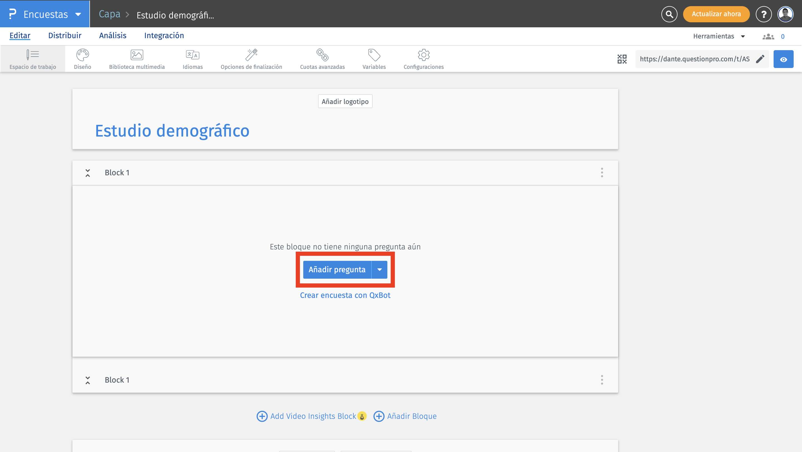Switch to the Análisis tab

point(113,35)
